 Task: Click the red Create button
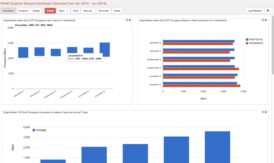[x=50, y=11]
